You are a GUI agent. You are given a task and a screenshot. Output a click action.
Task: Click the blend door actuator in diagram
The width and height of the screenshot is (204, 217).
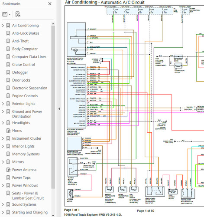pyautogui.click(x=76, y=39)
